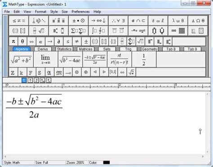This screenshot has width=213, height=167.
Task: Open fence templates palette
Action: pos(19,31)
